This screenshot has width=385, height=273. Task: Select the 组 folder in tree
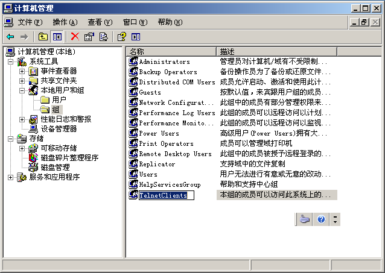[56, 110]
